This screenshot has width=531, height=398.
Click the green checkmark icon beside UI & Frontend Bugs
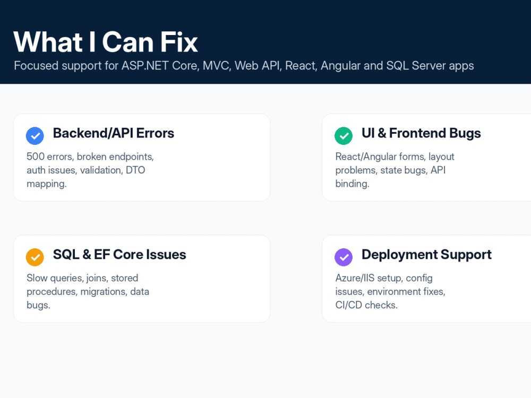pyautogui.click(x=344, y=136)
